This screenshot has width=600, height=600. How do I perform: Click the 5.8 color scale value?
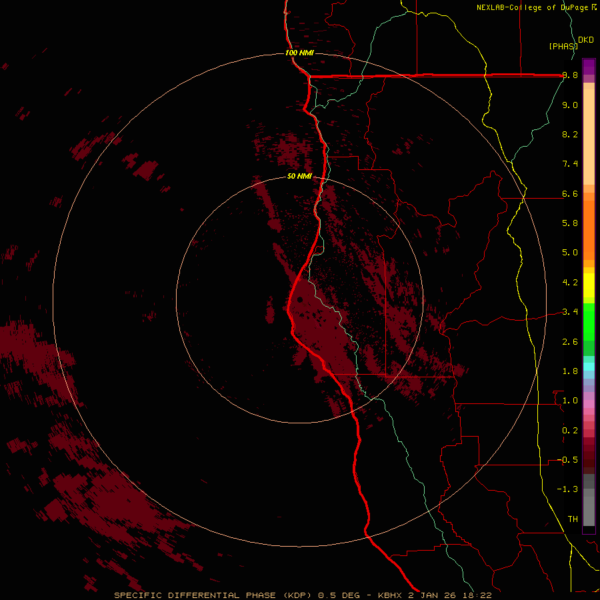click(570, 223)
